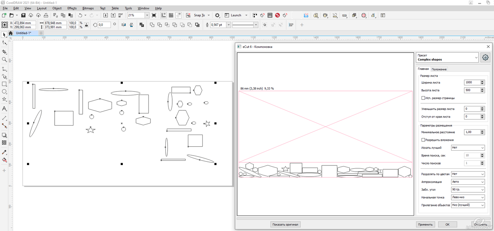Open 'Аппроксимация' Авто dropdown
494x231 pixels.
[x=468, y=182]
